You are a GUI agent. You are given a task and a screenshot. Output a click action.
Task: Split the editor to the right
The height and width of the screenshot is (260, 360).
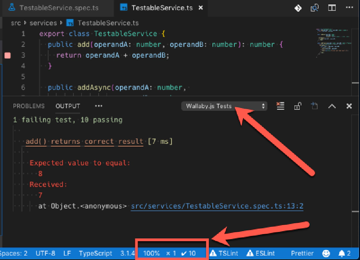pyautogui.click(x=332, y=8)
